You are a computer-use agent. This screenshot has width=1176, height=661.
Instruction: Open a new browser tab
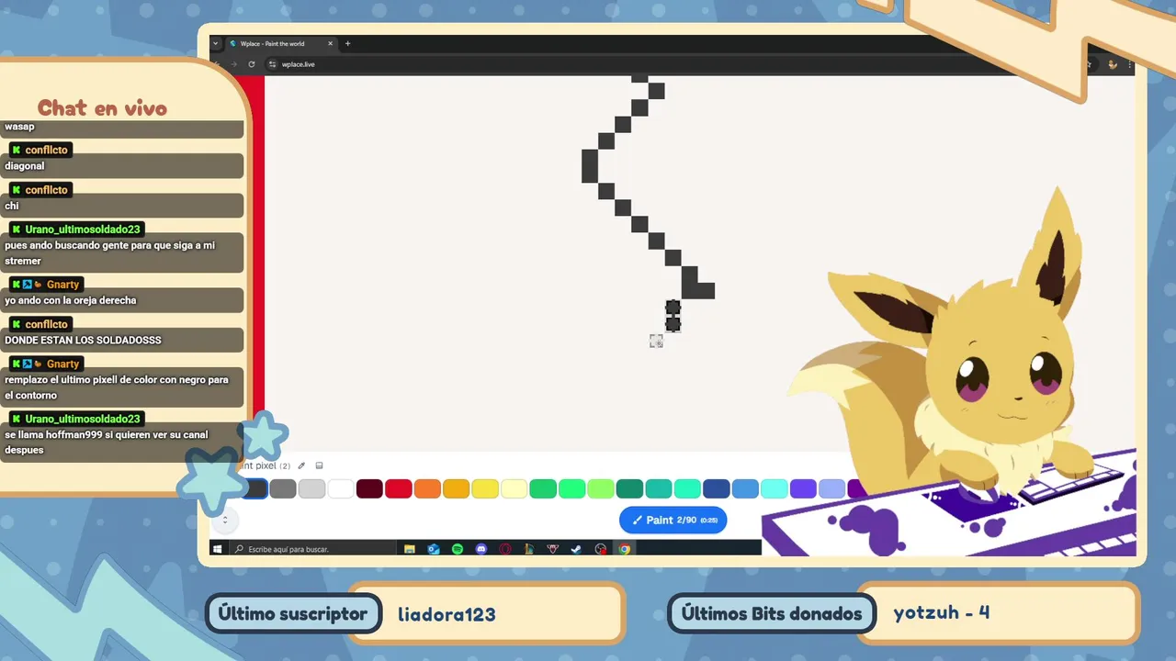pyautogui.click(x=347, y=43)
